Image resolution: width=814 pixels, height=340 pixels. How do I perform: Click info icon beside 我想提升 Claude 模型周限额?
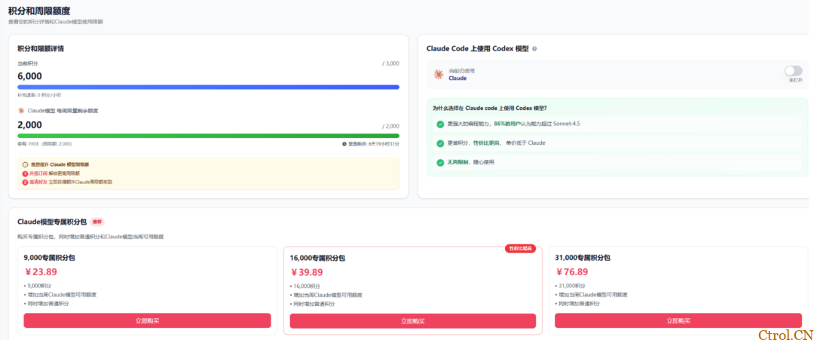pos(25,164)
